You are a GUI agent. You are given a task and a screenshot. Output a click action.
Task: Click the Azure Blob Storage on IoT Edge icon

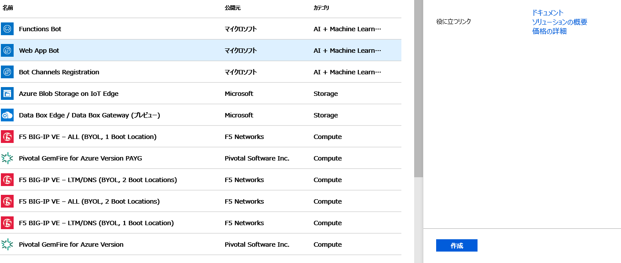click(x=7, y=93)
